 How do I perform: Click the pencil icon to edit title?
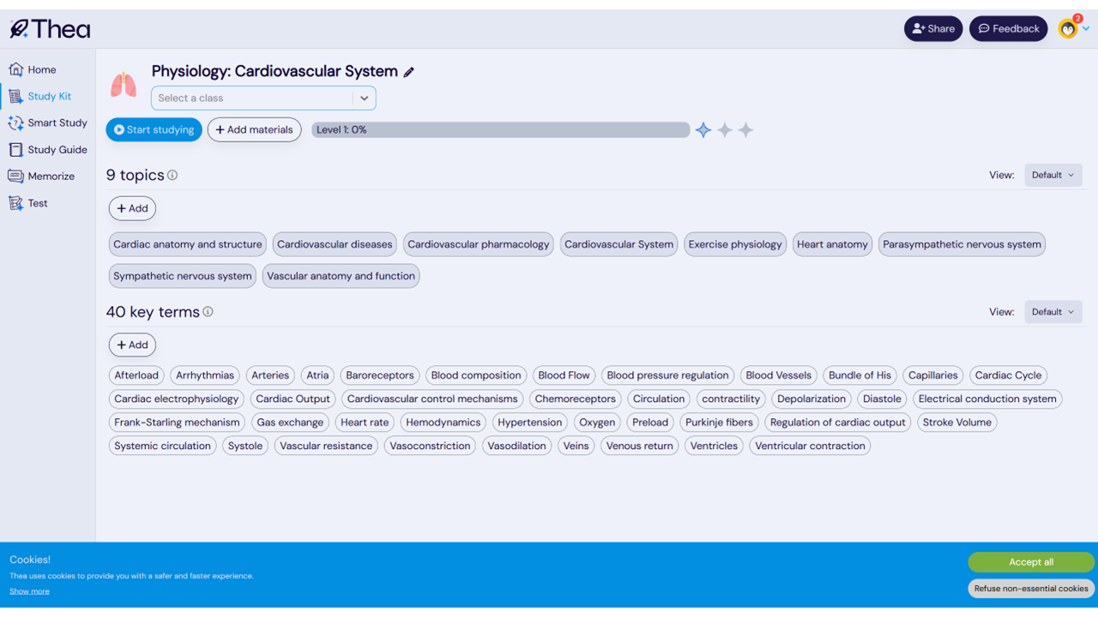pyautogui.click(x=409, y=72)
